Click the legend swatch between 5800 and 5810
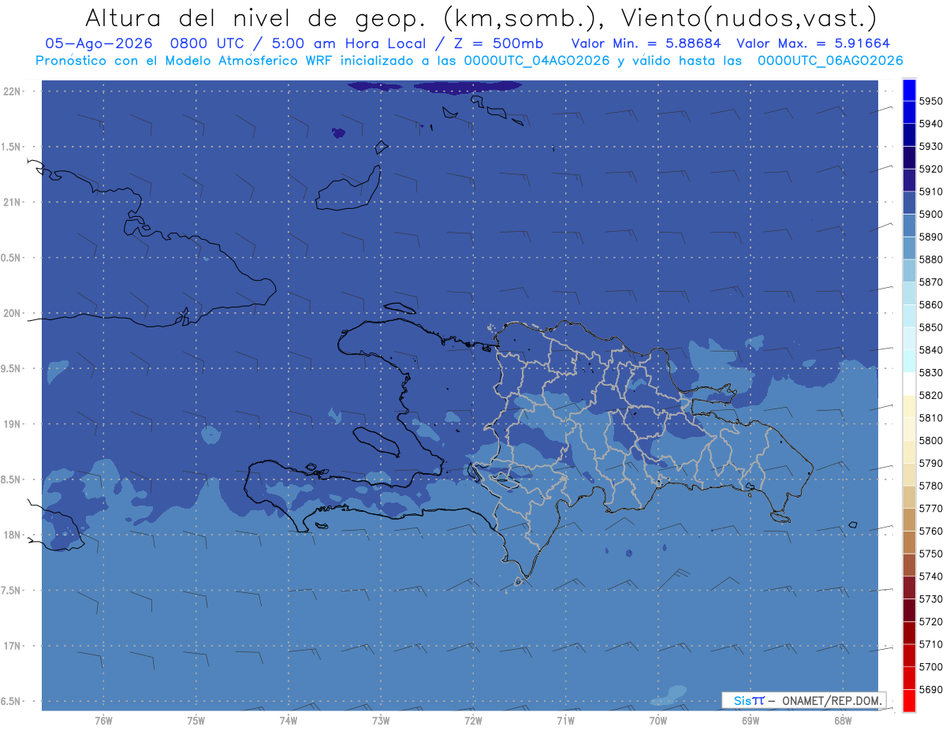This screenshot has height=731, width=946. point(908,429)
